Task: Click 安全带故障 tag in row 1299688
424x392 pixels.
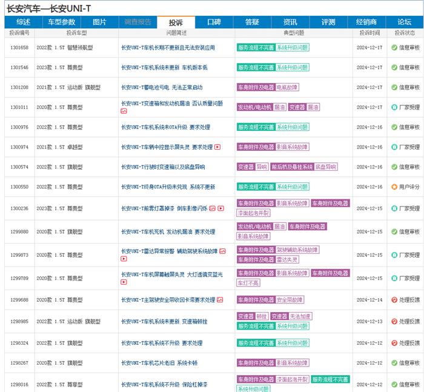Action: point(290,300)
